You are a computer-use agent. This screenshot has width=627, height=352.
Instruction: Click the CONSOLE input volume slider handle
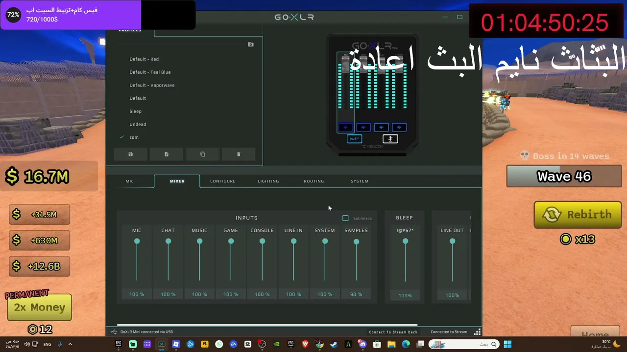tap(262, 241)
